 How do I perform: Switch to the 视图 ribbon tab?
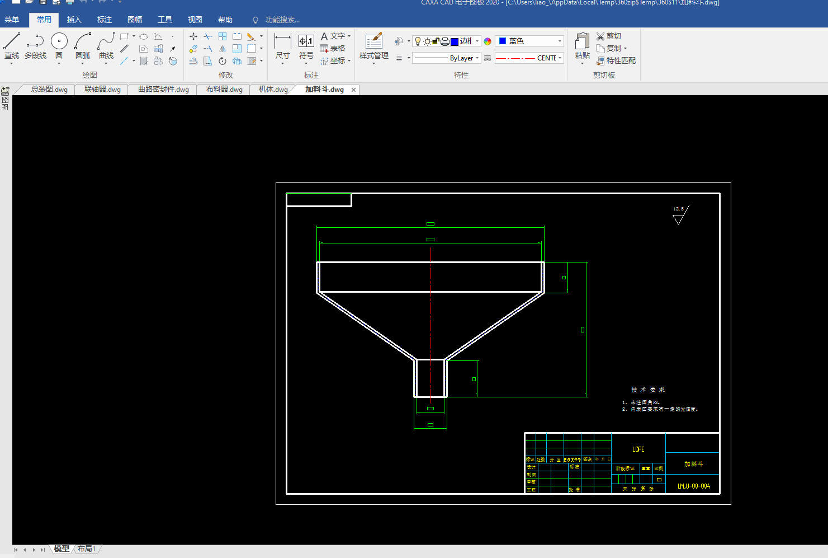pos(195,20)
